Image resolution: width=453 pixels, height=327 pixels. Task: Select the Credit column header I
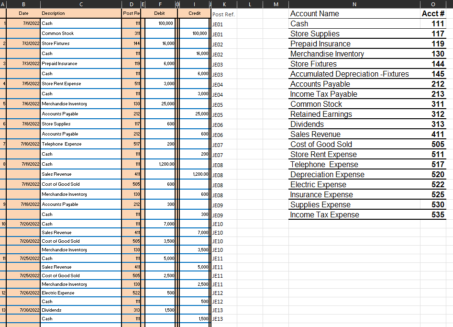194,4
